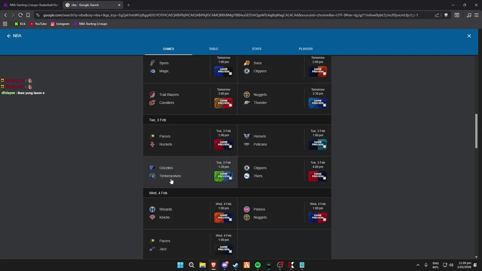482x271 pixels.
Task: Open Nuggets vs Thunder game preview
Action: [x=318, y=103]
